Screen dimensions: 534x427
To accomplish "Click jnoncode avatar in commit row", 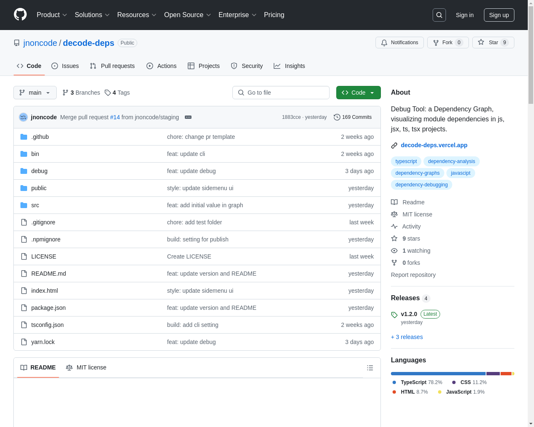I will pyautogui.click(x=23, y=117).
